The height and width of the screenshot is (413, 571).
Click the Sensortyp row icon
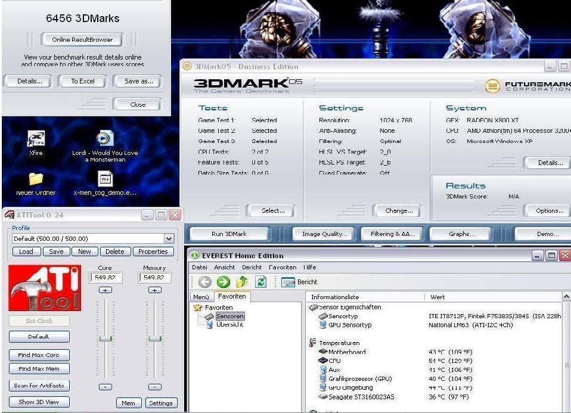pos(322,316)
